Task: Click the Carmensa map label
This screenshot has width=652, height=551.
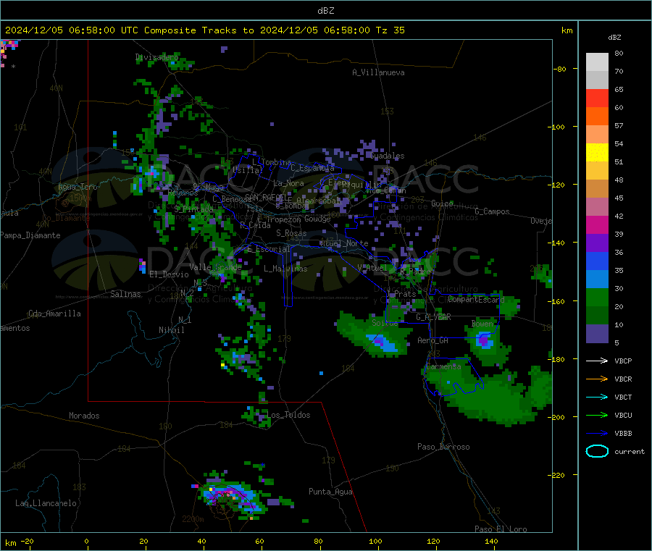Action: pos(443,366)
